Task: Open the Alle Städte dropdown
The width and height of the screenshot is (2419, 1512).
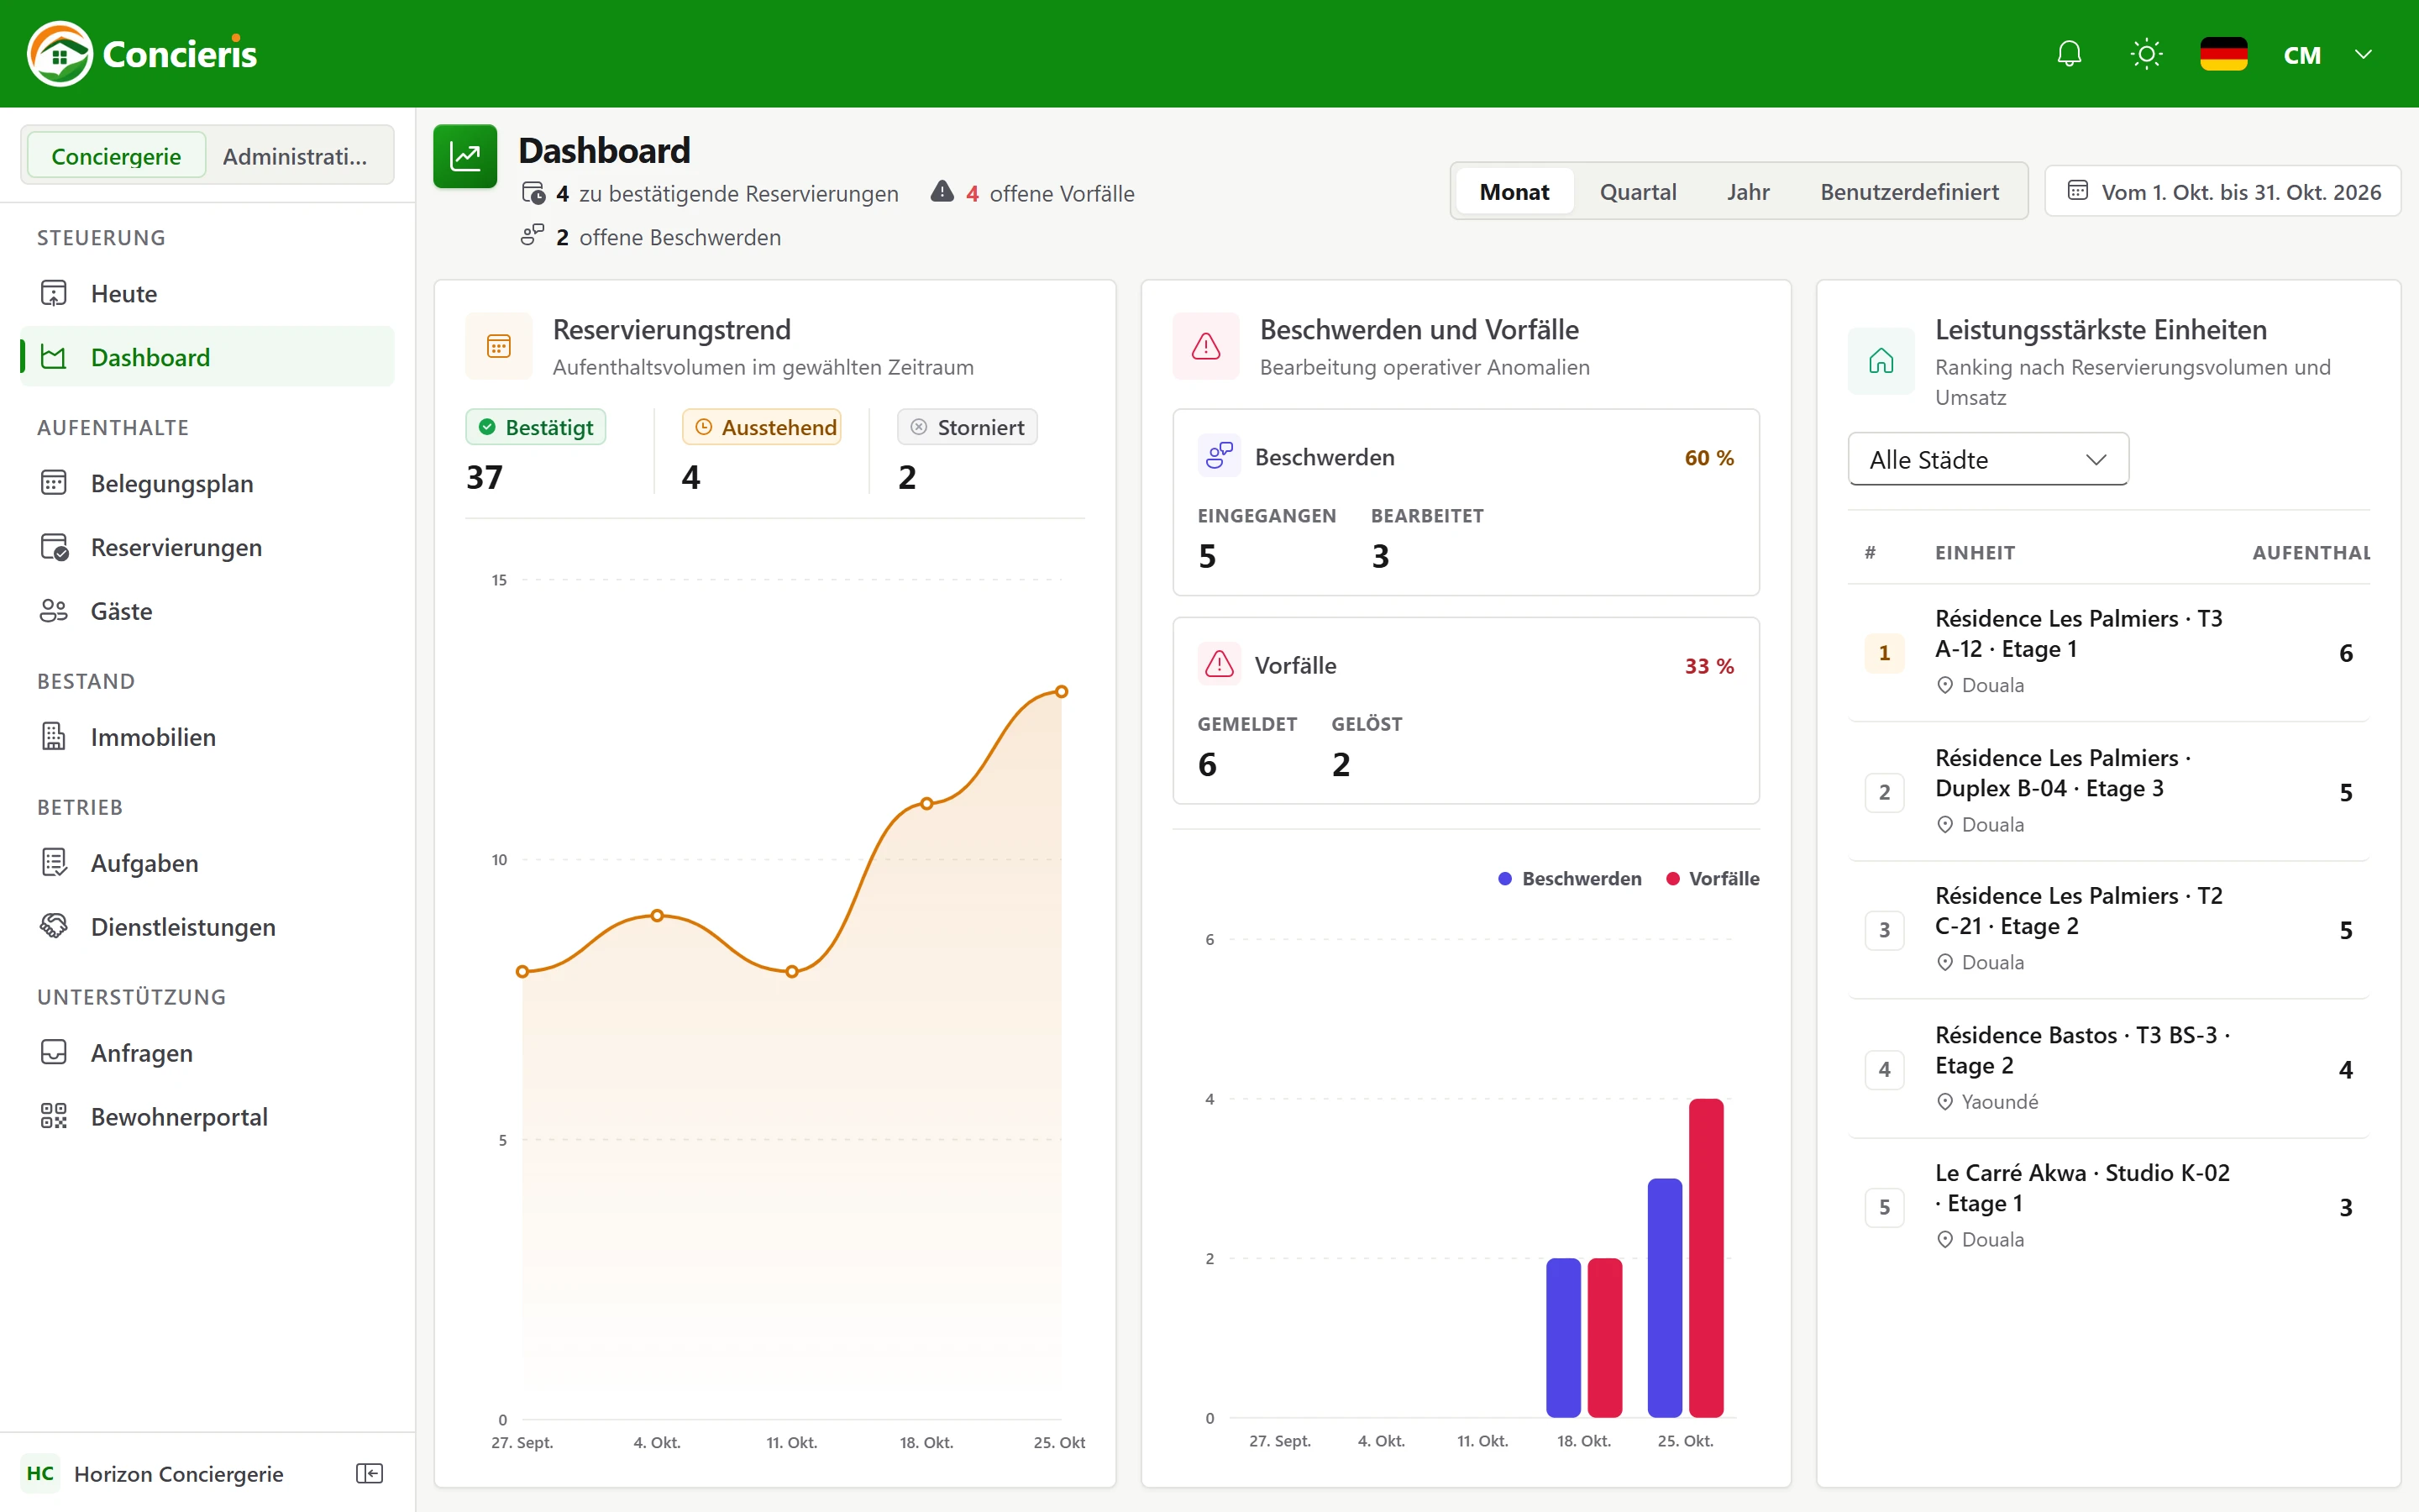Action: coord(1988,459)
